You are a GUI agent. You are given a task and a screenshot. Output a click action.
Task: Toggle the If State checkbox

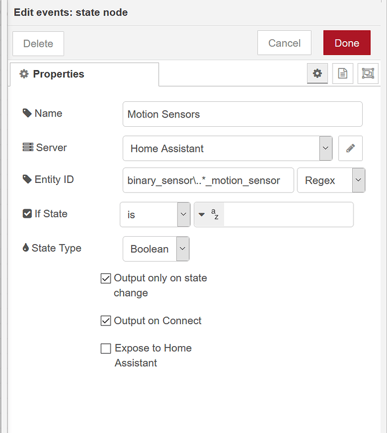(x=27, y=214)
